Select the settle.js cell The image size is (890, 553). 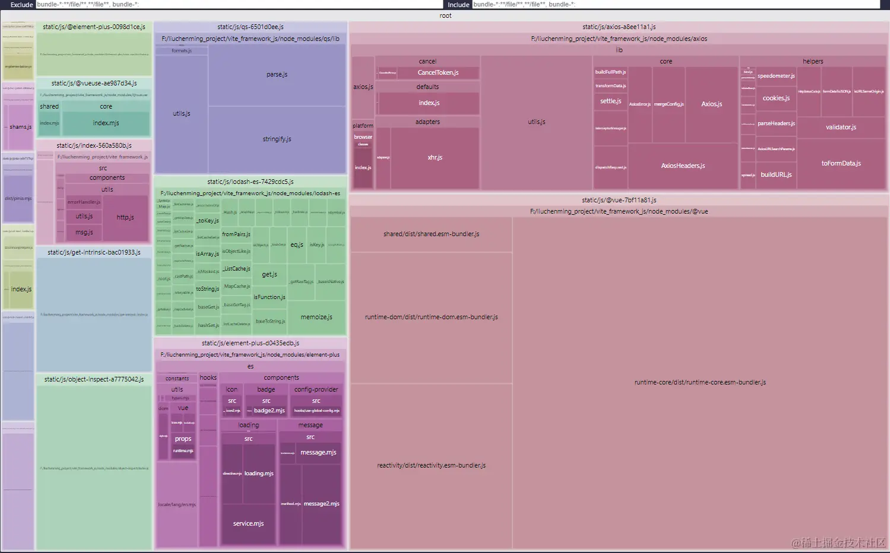[x=610, y=101]
